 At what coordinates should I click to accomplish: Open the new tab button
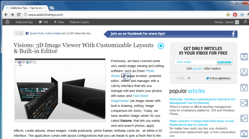coord(52,8)
